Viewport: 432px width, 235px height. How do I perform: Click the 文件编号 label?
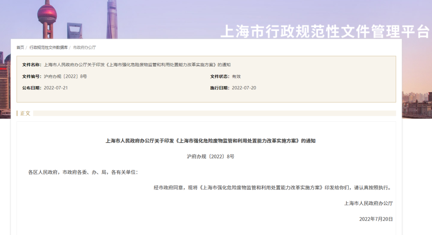coord(32,76)
